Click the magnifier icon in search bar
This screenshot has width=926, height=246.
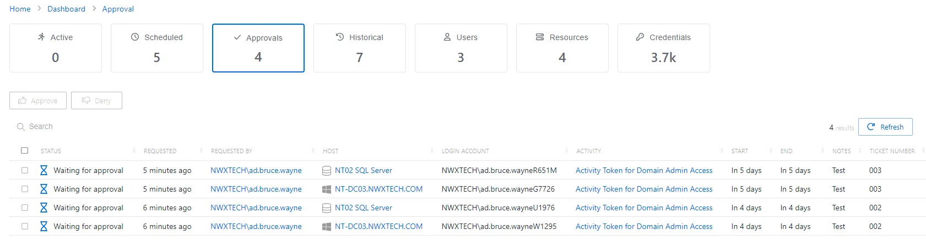click(x=21, y=127)
